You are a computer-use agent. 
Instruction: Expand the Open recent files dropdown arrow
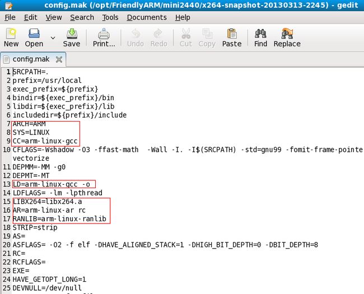point(53,38)
